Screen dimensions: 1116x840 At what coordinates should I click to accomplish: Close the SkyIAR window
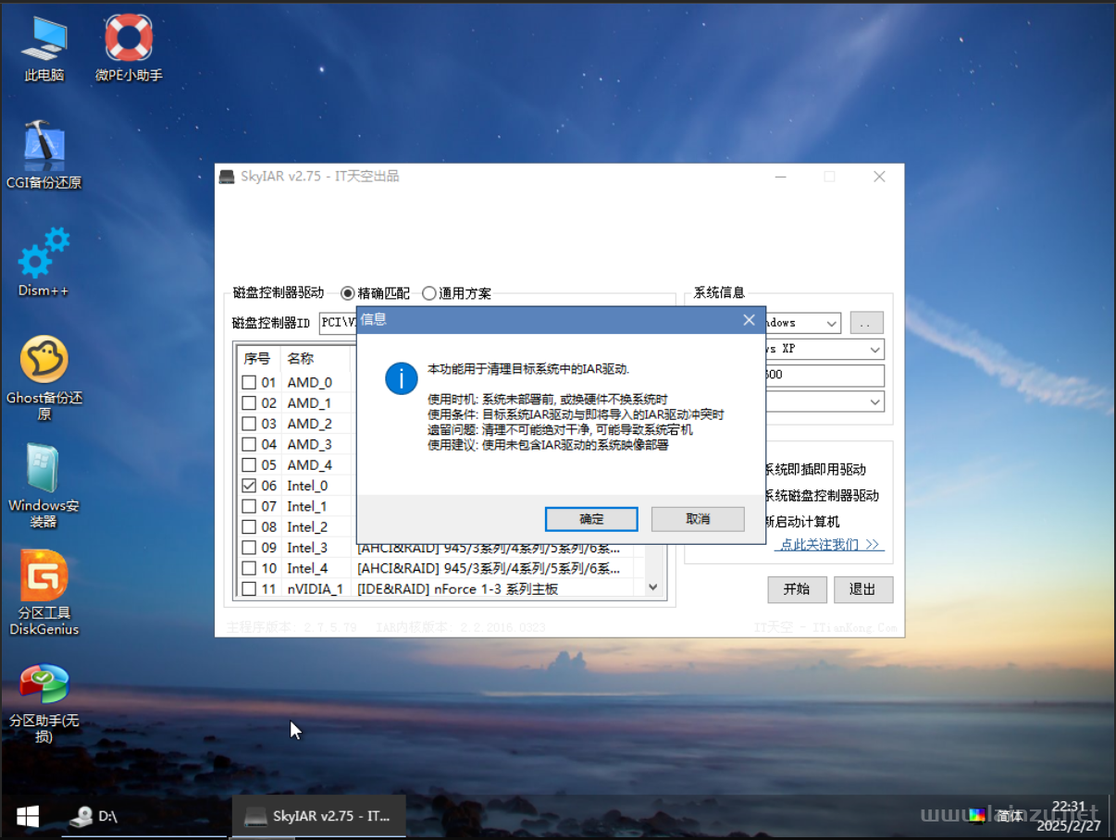tap(879, 177)
